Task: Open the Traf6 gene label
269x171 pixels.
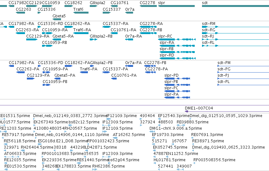Action: pos(78,9)
